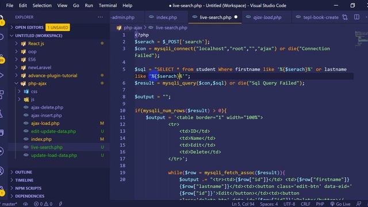The width and height of the screenshot is (368, 207).
Task: Change the CRLF line ending setting
Action: coord(305,204)
